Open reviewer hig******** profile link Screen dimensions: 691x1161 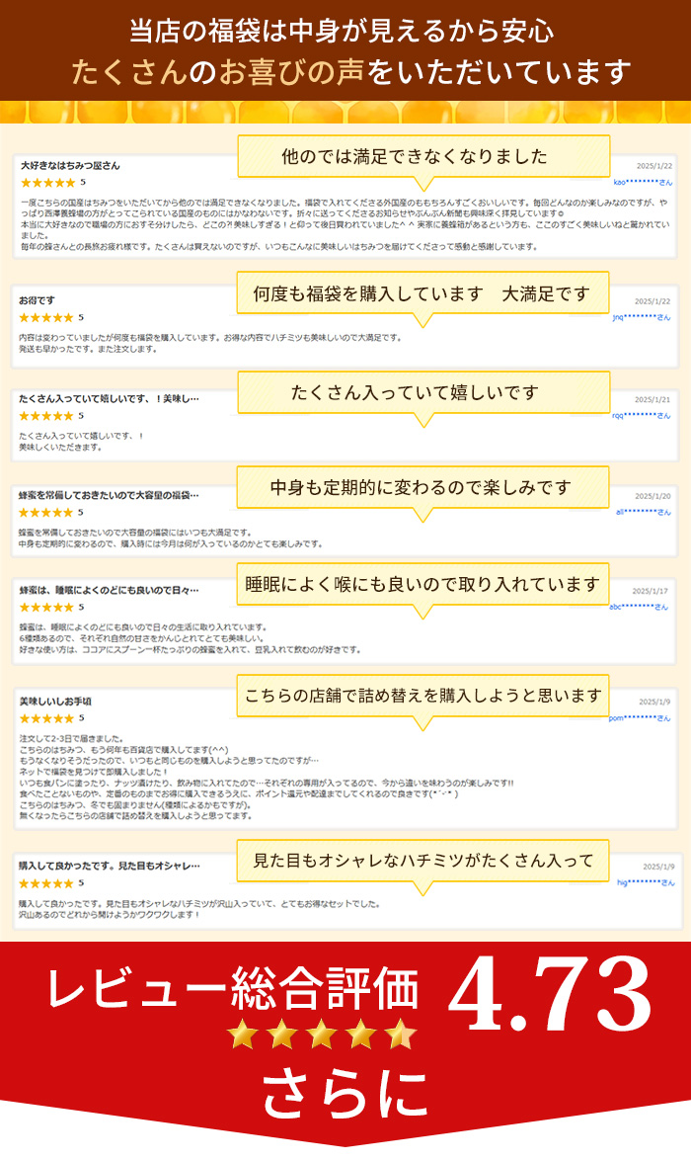pyautogui.click(x=643, y=881)
